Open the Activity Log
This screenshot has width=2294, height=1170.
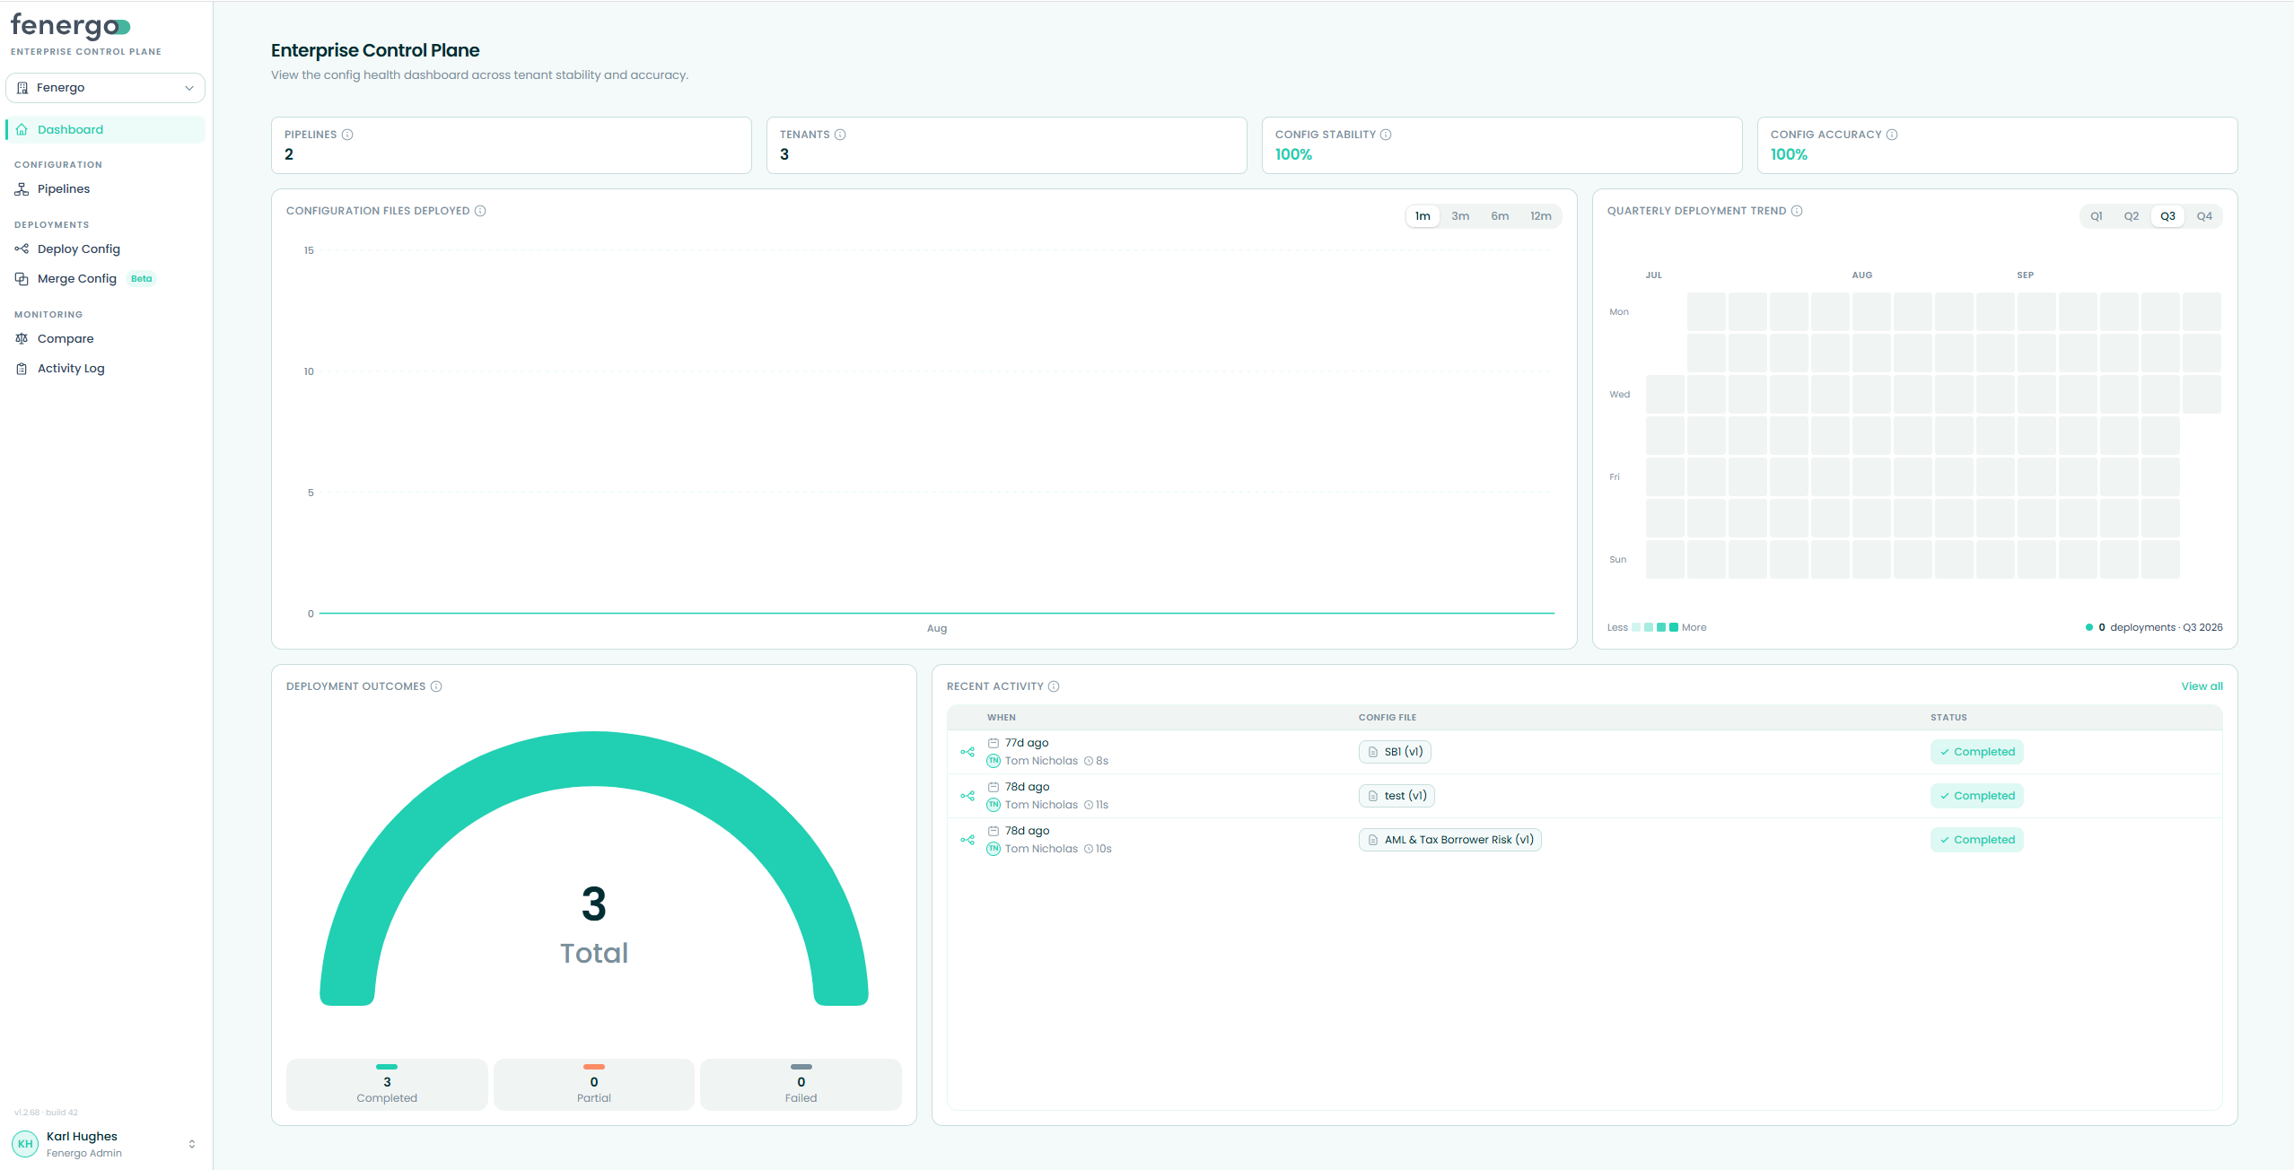(x=105, y=369)
